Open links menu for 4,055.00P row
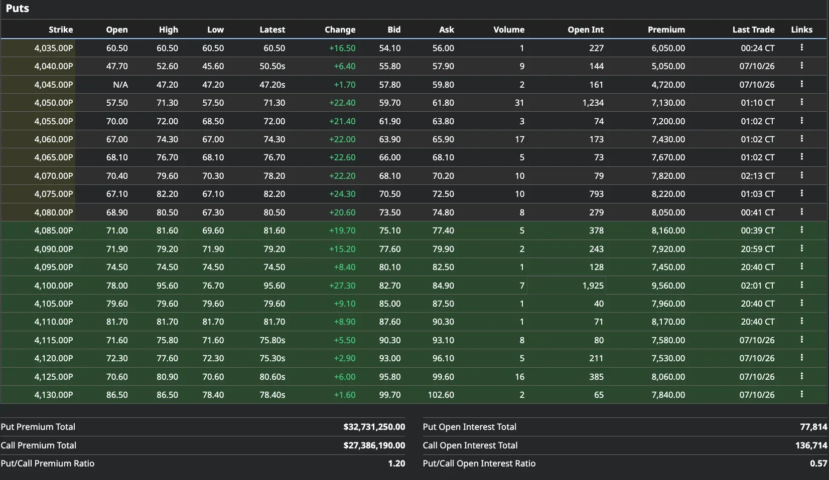This screenshot has height=480, width=829. point(801,121)
